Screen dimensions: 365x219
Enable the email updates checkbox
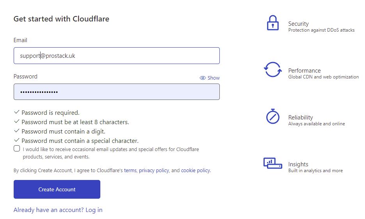[x=17, y=148]
